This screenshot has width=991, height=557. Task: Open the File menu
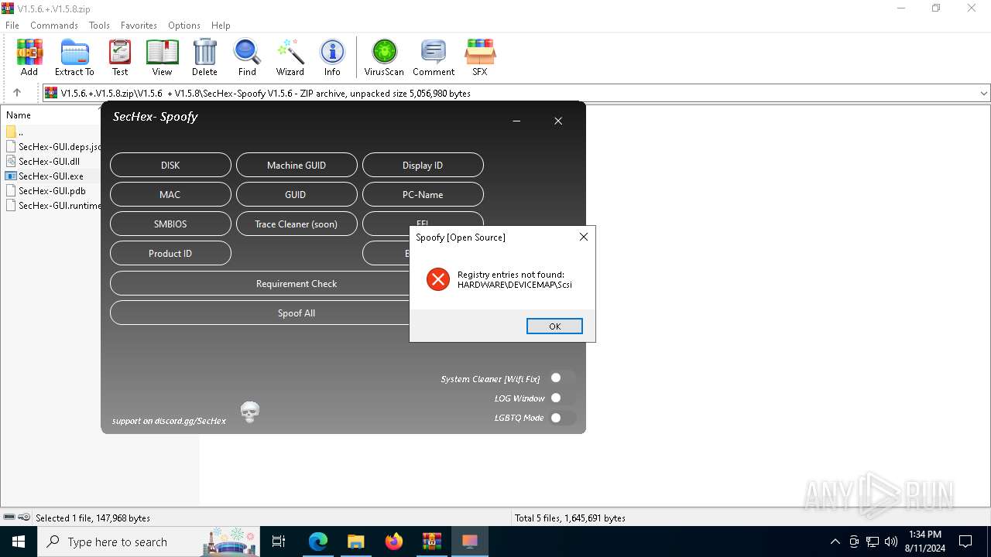[12, 26]
